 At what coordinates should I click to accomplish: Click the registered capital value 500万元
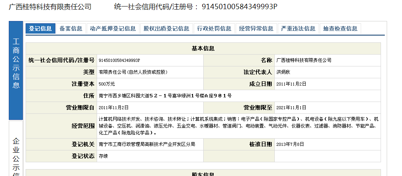point(107,84)
